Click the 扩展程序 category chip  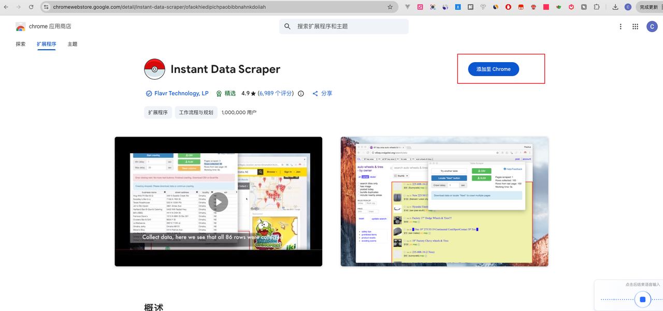pyautogui.click(x=158, y=112)
